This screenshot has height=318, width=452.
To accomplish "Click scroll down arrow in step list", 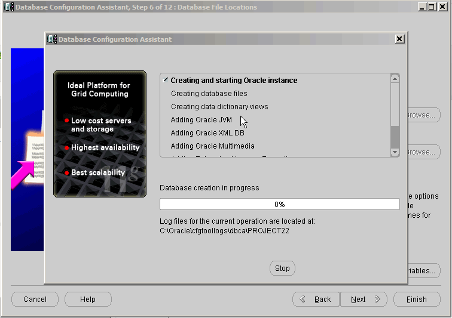I will point(395,152).
